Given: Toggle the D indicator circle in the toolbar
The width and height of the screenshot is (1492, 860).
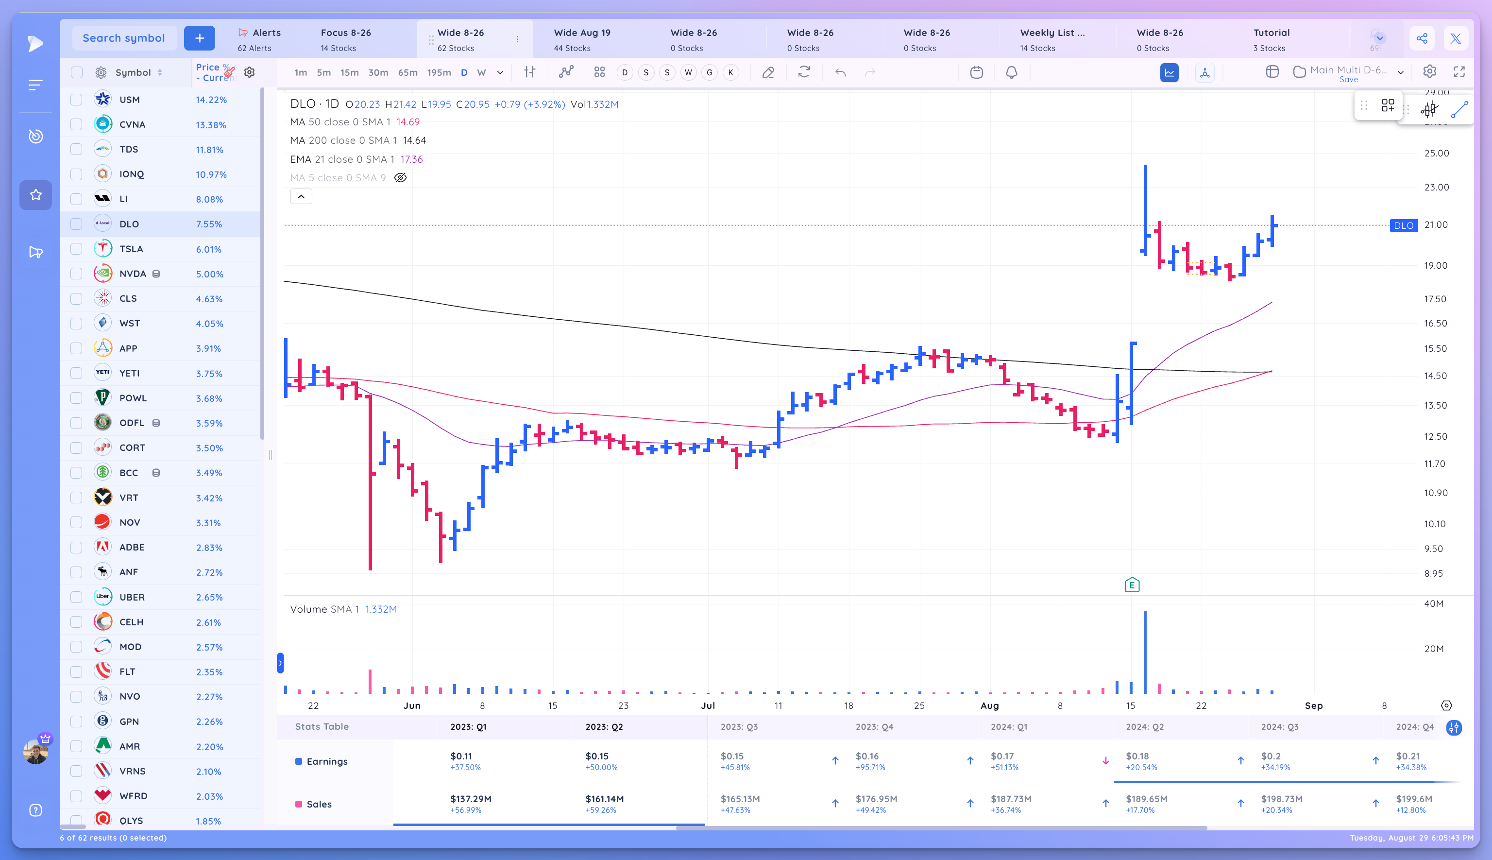Looking at the screenshot, I should pos(625,72).
